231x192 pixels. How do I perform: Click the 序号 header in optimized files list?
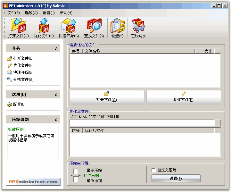(x=76, y=130)
